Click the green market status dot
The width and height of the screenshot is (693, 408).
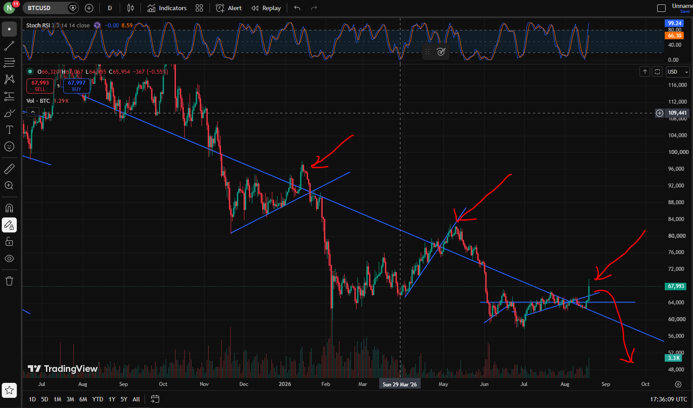(30, 71)
